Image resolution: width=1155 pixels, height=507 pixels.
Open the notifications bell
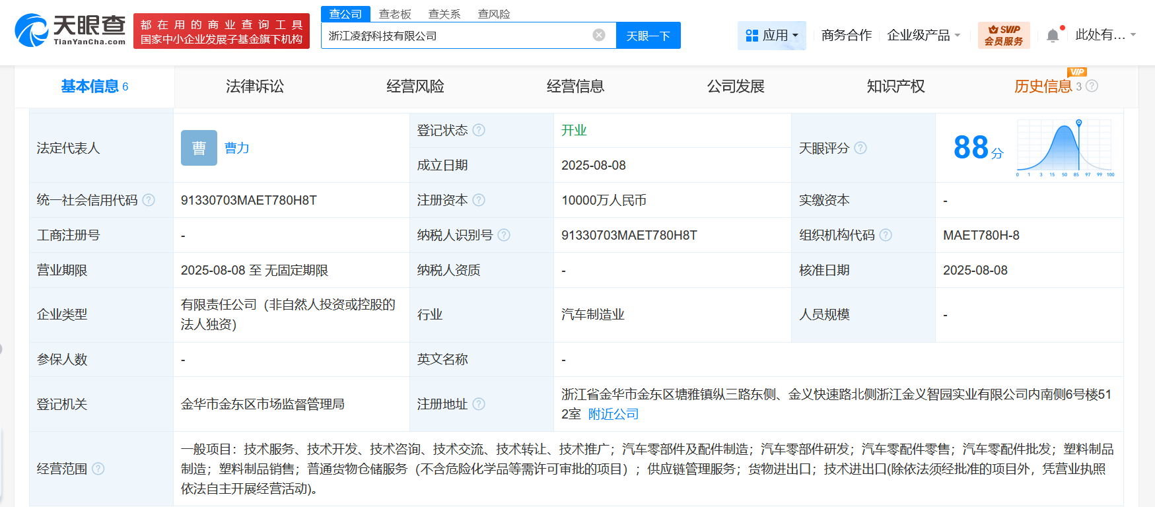coord(1053,35)
